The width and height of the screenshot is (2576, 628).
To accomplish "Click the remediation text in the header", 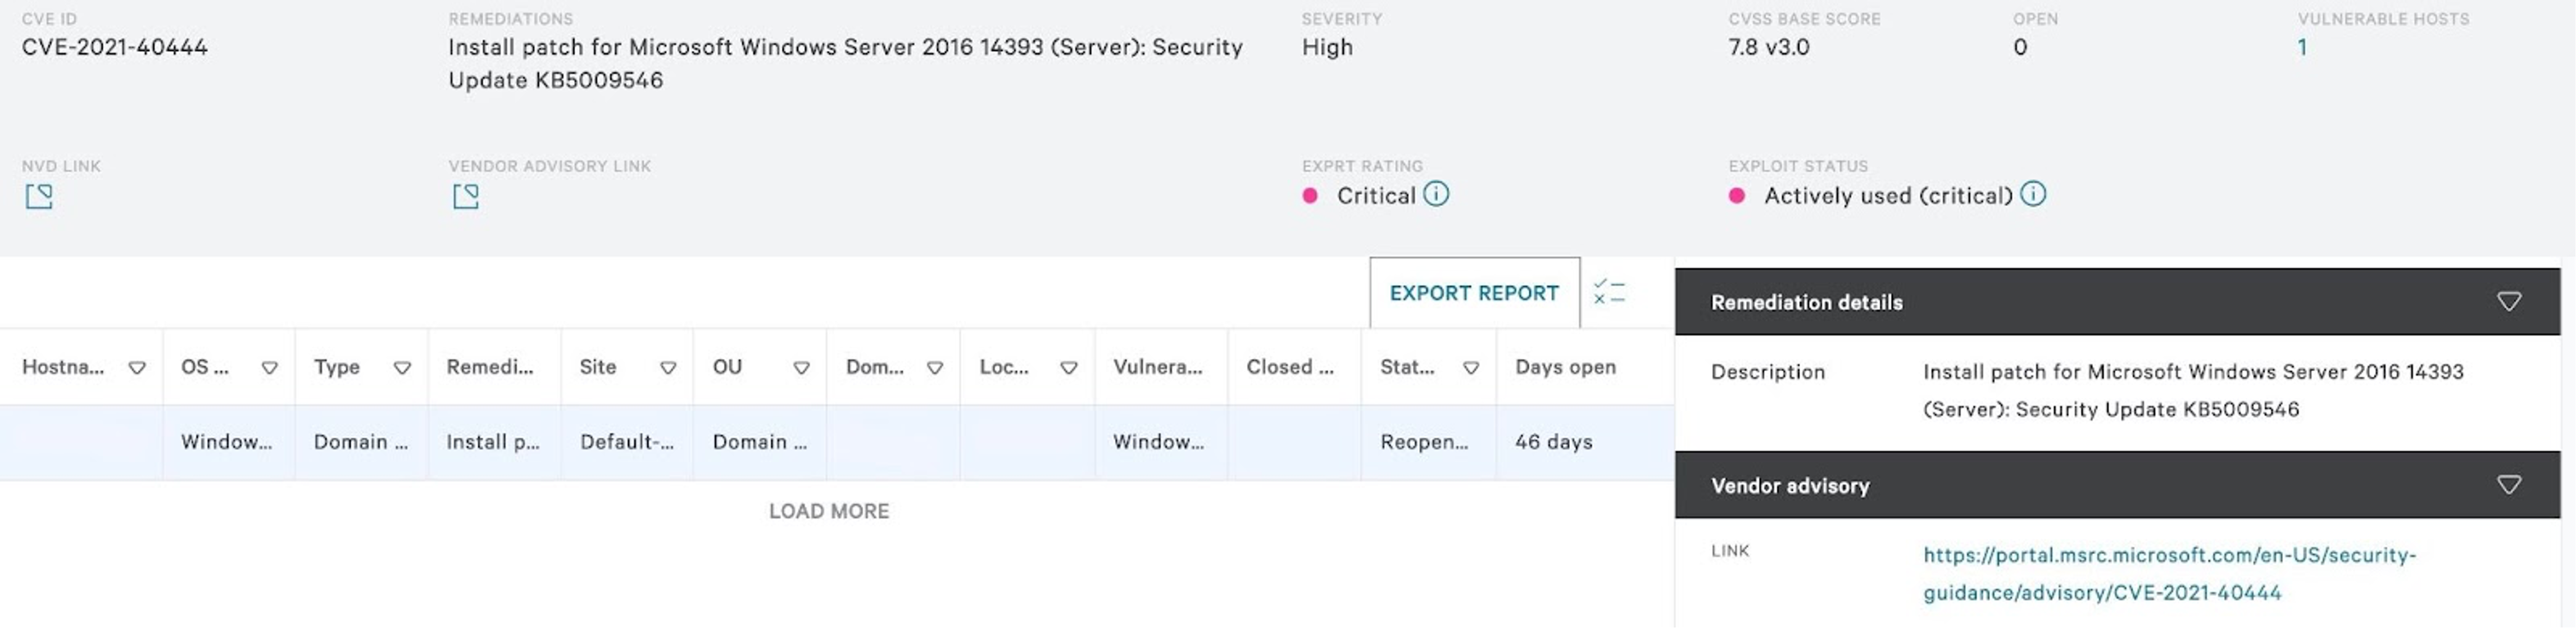I will 845,63.
